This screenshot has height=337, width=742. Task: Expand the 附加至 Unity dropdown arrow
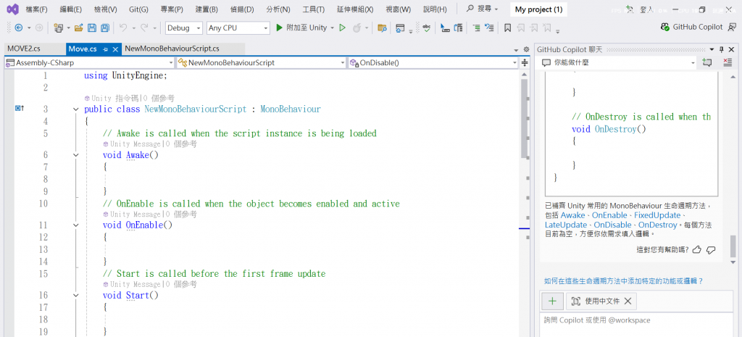(x=332, y=28)
